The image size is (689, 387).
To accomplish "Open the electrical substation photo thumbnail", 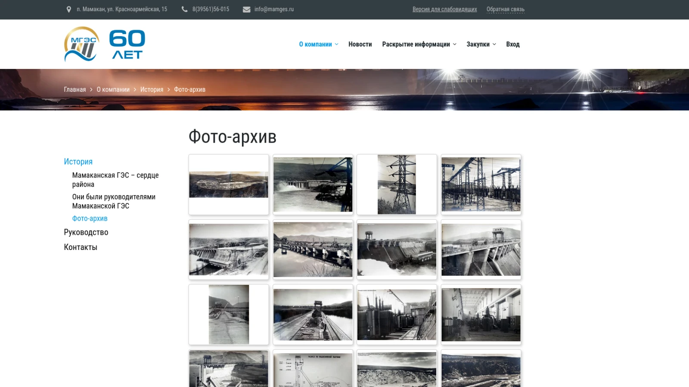I will pos(481,184).
